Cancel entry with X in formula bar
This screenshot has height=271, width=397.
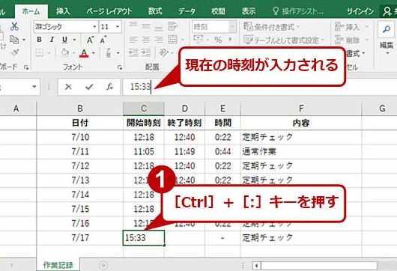tap(68, 87)
